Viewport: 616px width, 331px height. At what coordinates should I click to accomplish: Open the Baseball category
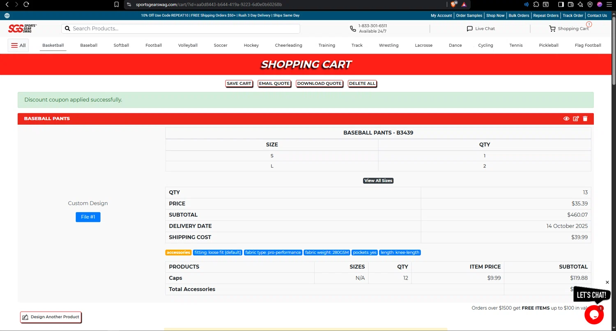click(x=89, y=45)
